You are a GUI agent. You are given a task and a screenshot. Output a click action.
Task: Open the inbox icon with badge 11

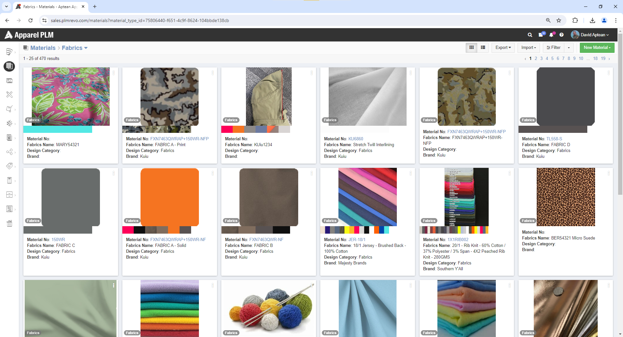[541, 35]
